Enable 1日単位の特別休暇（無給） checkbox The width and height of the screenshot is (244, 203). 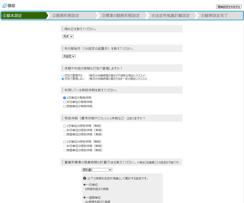pos(65,142)
